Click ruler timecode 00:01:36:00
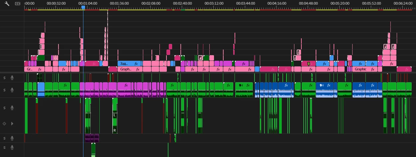The height and width of the screenshot is (157, 416). pyautogui.click(x=119, y=3)
